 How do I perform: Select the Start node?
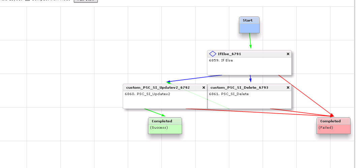click(249, 25)
